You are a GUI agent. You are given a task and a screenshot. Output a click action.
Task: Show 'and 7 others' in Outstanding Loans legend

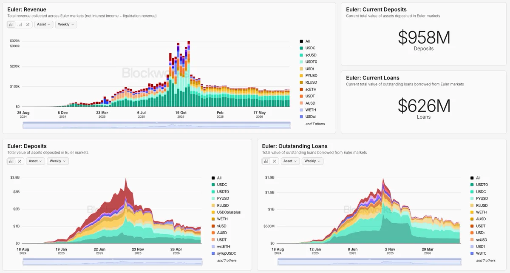coord(485,260)
